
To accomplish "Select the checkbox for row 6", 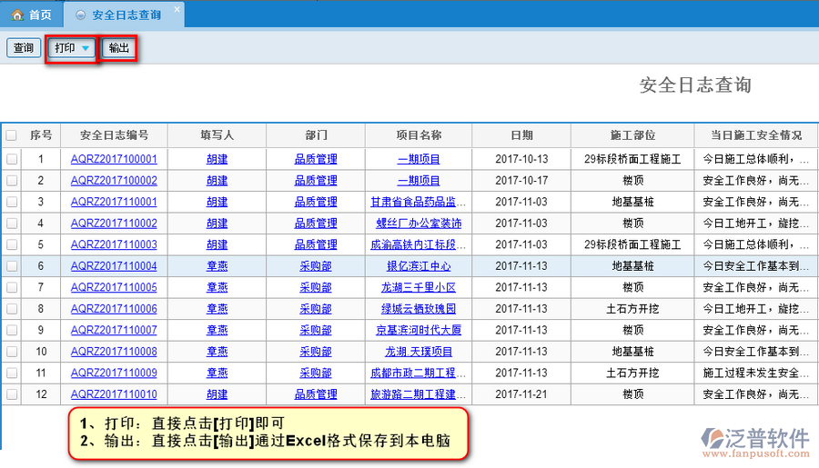I will 12,266.
